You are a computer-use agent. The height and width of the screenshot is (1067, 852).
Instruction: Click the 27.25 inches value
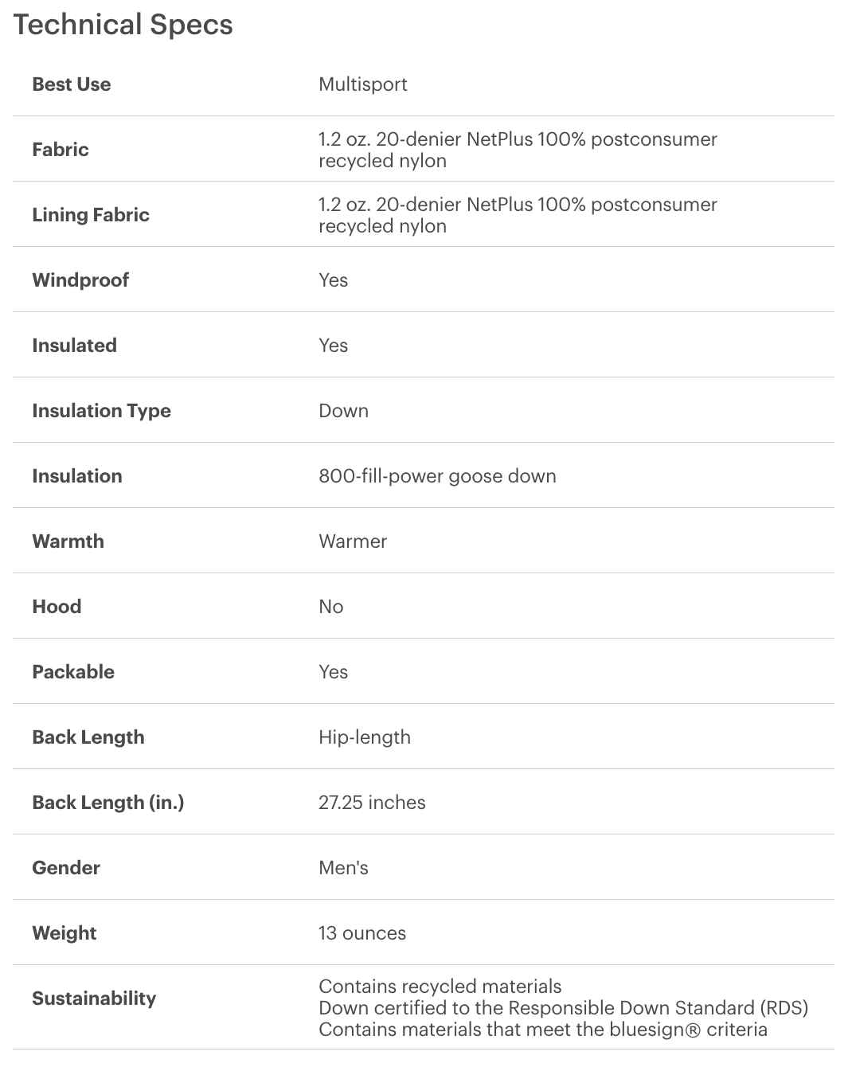(x=372, y=803)
